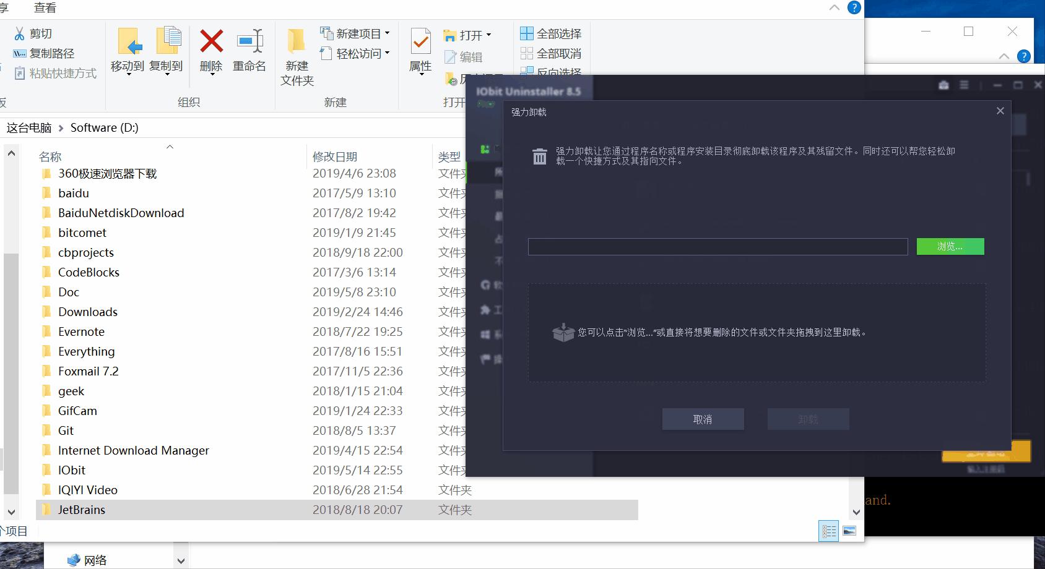Select 网络 (Network) in the lower pane

(87, 560)
